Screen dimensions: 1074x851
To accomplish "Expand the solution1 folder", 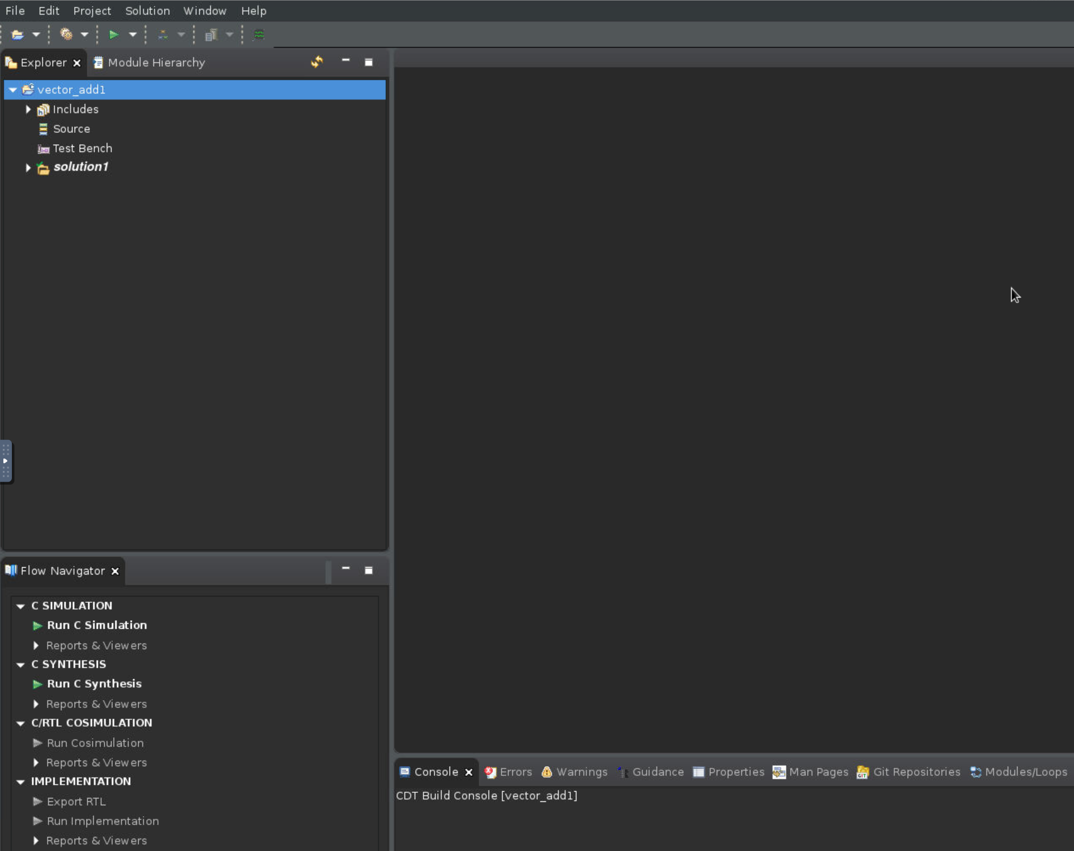I will pos(28,167).
